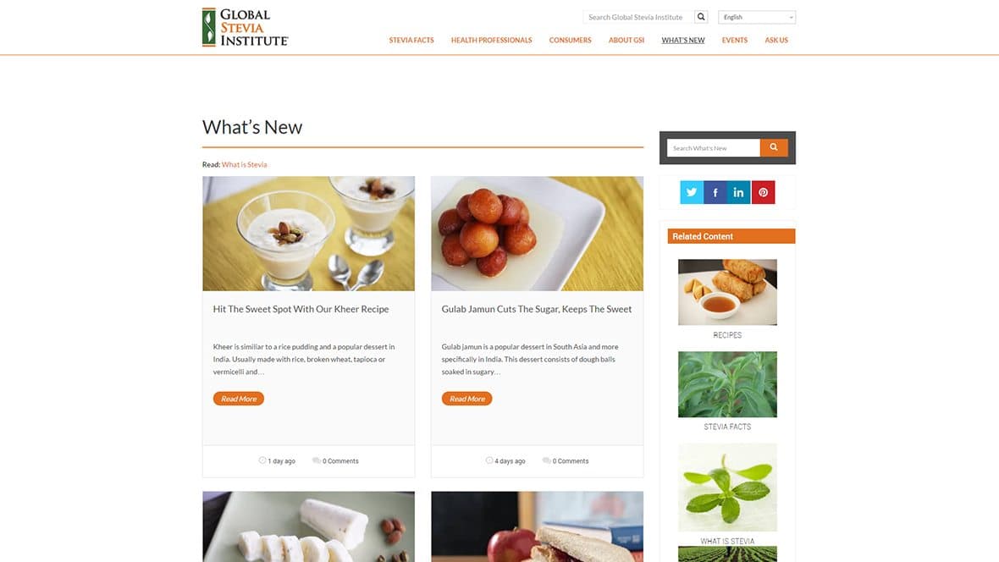Share via the Facebook icon
Image resolution: width=999 pixels, height=562 pixels.
(715, 192)
